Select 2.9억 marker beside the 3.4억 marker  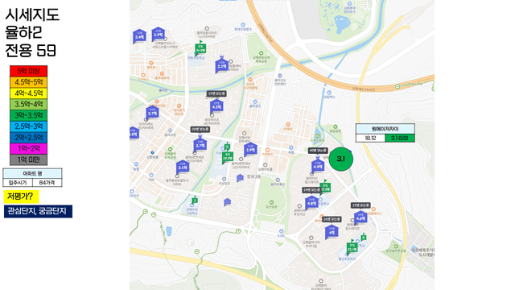coord(158,34)
